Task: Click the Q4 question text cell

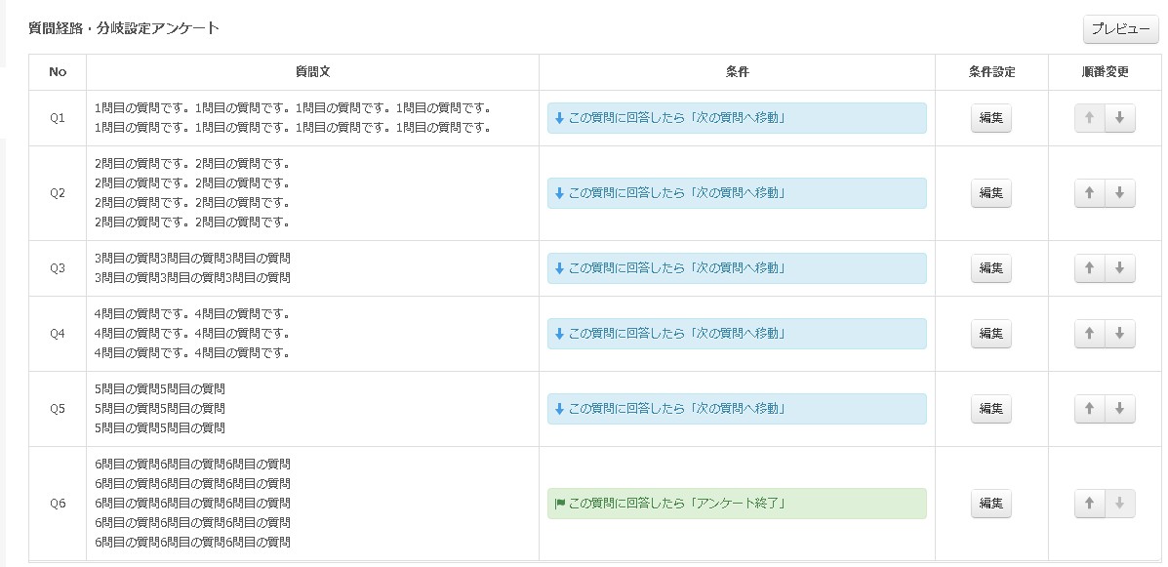Action: tap(312, 334)
